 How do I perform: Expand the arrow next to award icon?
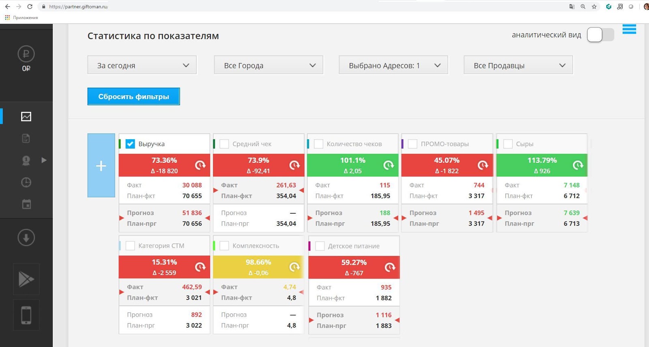[44, 160]
